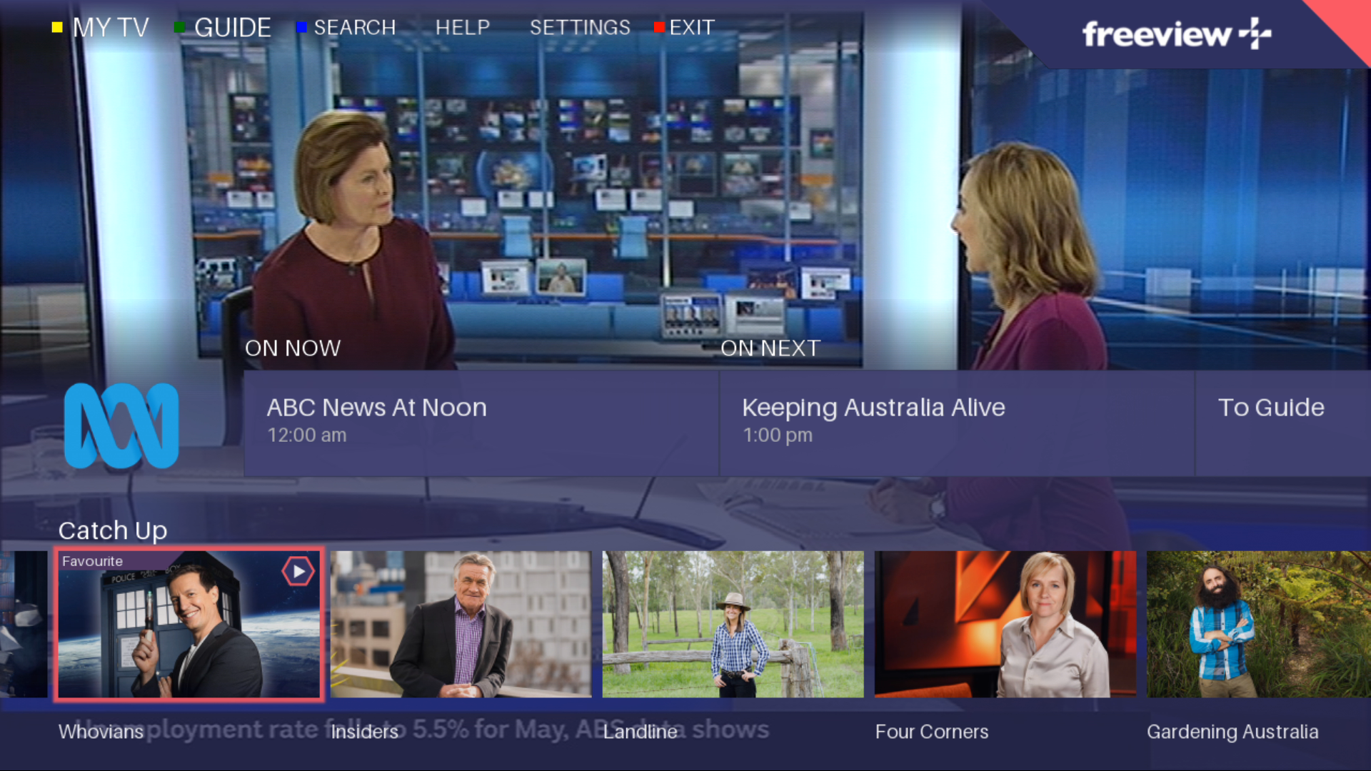Screen dimensions: 1371x771
Task: Select SEARCH in the top menu
Action: [354, 28]
